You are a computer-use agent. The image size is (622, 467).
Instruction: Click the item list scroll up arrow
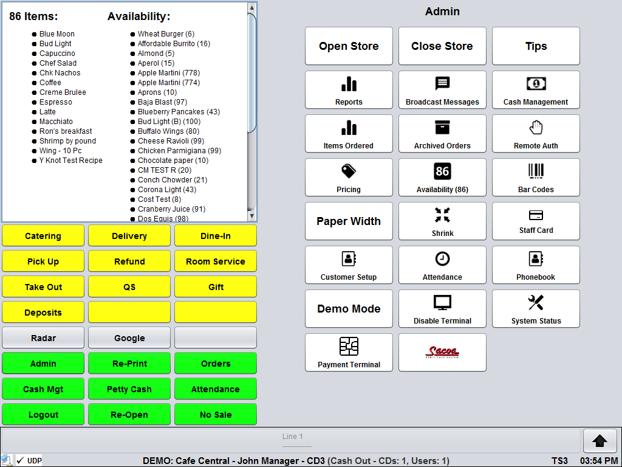point(251,7)
